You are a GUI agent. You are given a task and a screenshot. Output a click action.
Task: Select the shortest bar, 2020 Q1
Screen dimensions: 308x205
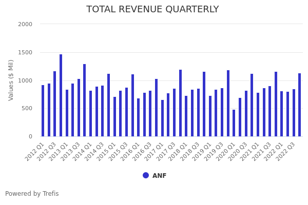(234, 123)
